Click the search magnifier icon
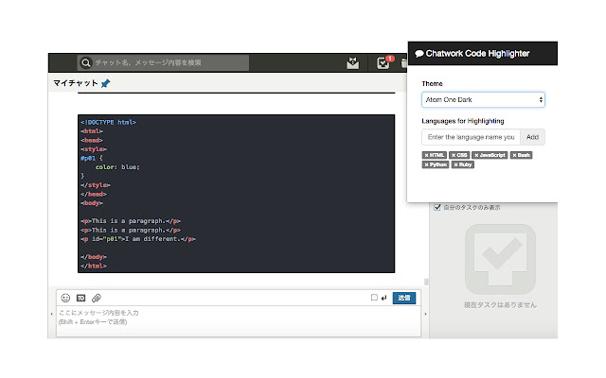This screenshot has width=606, height=378. 86,62
